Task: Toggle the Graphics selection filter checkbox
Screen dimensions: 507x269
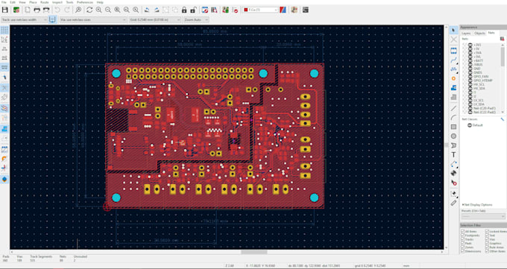Action: [x=488, y=243]
